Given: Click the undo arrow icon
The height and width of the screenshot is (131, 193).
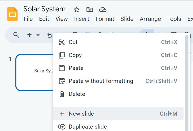Looking at the screenshot, I should (x=50, y=35).
